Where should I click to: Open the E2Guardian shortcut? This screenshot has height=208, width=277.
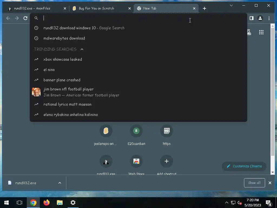click(136, 135)
